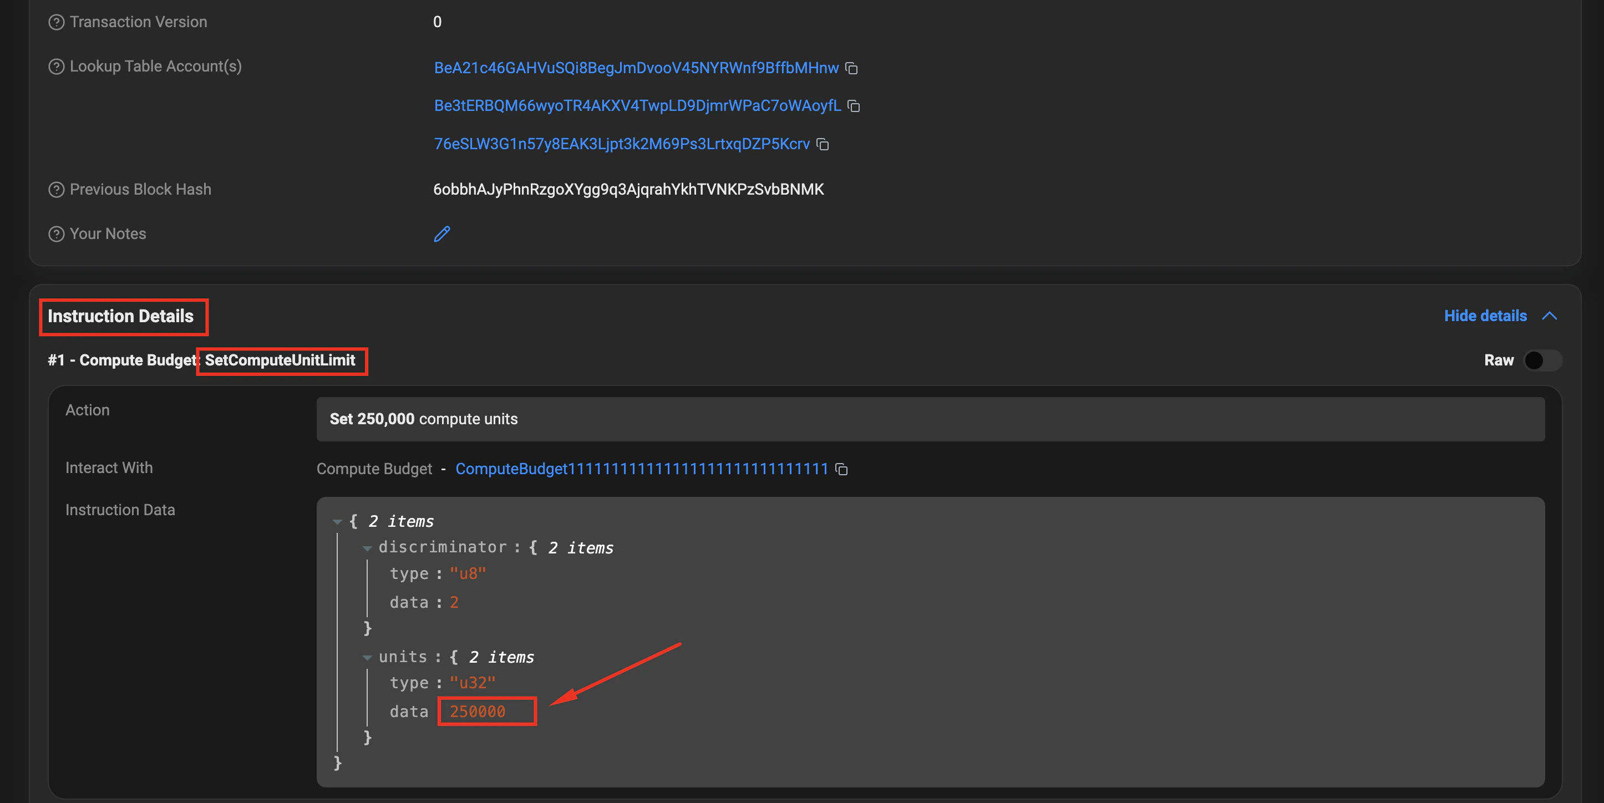The height and width of the screenshot is (803, 1604).
Task: Collapse the units JSON node
Action: point(367,657)
